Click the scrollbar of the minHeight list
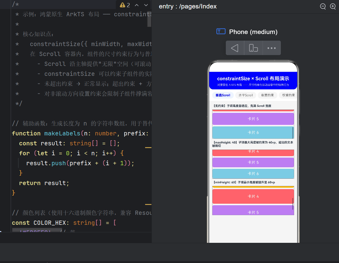 point(293,204)
